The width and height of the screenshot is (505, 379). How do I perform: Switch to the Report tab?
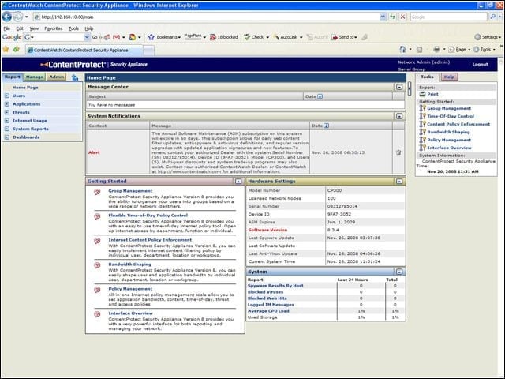(13, 77)
